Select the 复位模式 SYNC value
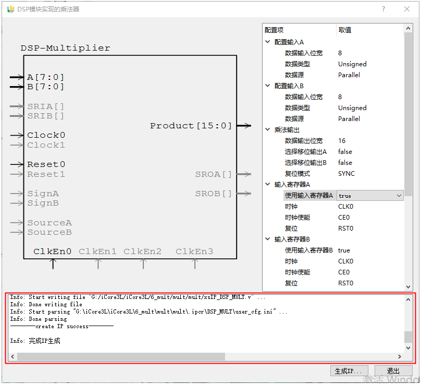421x384 pixels. 346,173
